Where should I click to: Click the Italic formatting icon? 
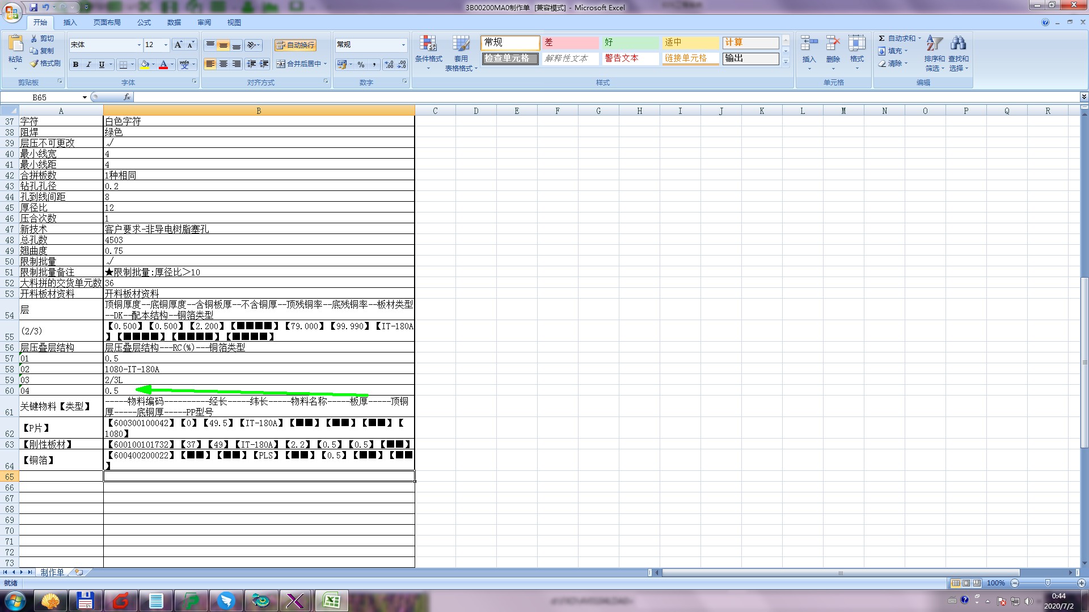88,65
